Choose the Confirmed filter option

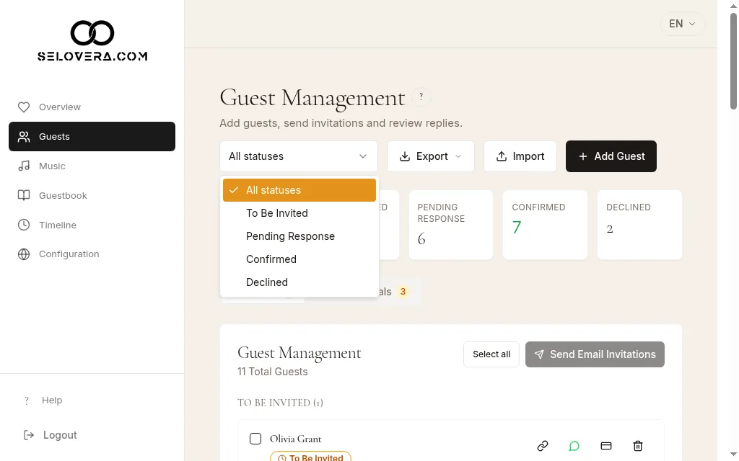pos(299,259)
